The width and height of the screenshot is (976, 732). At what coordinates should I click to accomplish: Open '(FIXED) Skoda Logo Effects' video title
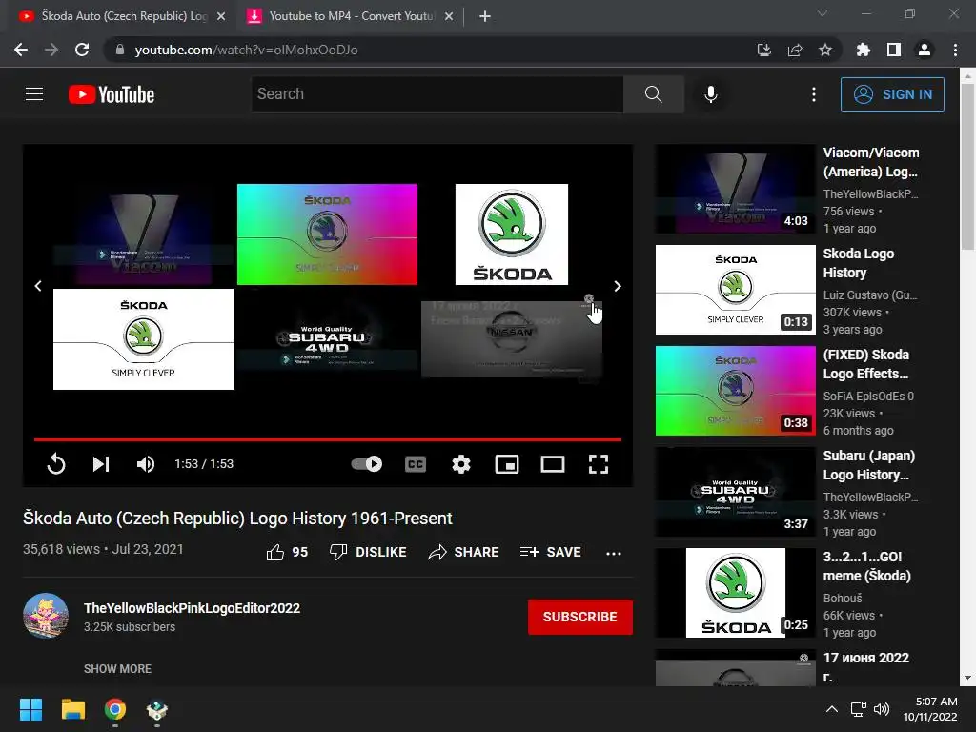pyautogui.click(x=866, y=364)
